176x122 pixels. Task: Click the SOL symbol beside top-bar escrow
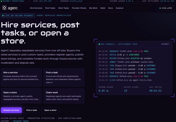[x=133, y=1]
